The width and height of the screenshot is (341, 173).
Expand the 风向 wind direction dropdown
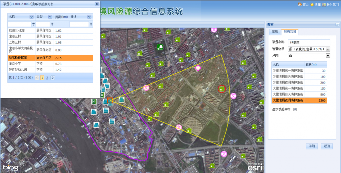tap(328, 55)
